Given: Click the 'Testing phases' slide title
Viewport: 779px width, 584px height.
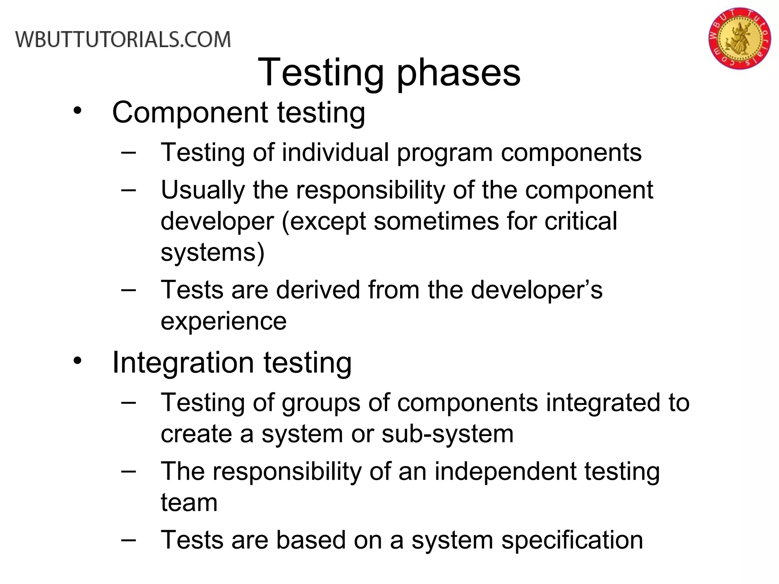Looking at the screenshot, I should 389,72.
